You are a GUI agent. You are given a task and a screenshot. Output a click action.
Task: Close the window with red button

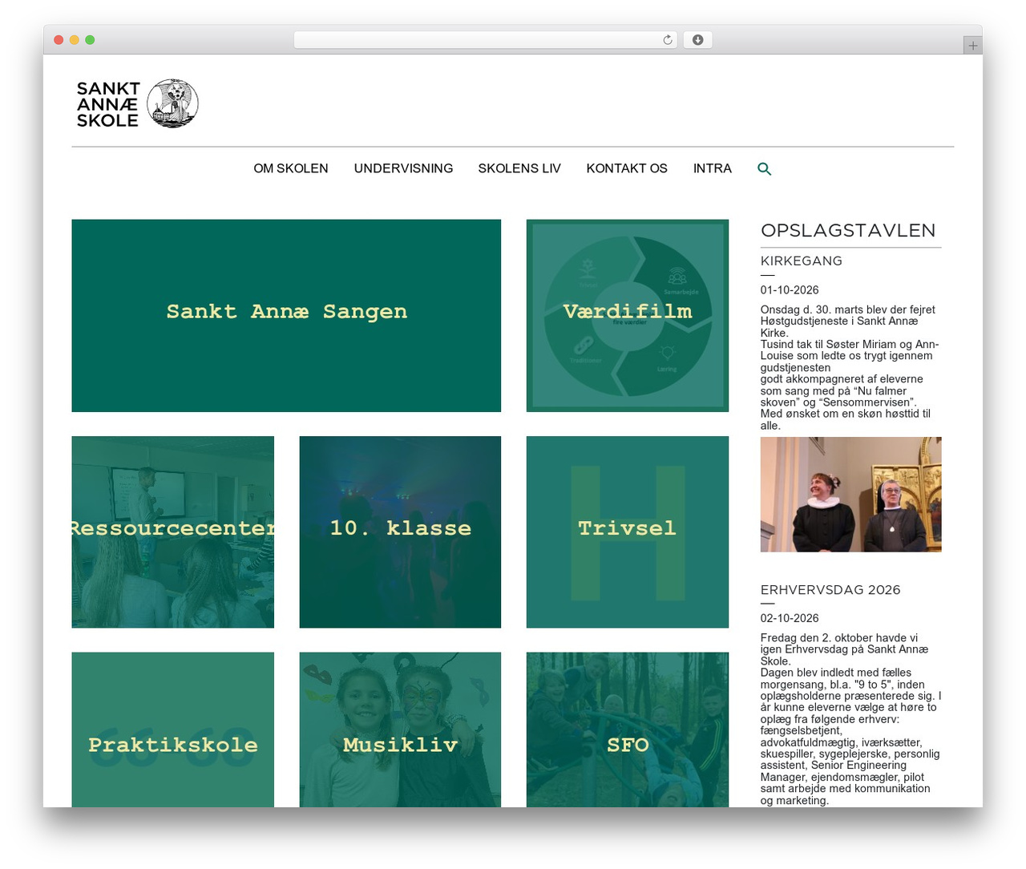[59, 40]
